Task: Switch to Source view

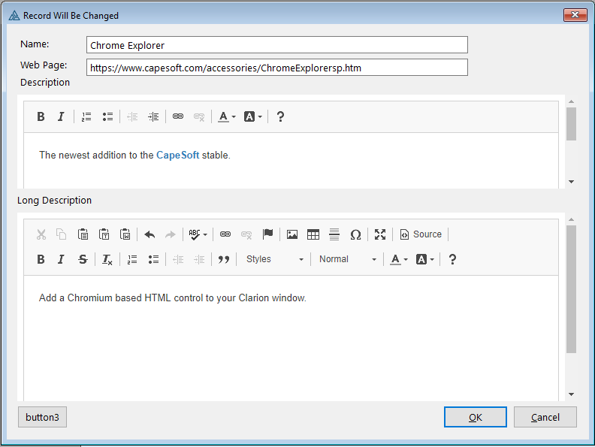Action: click(421, 234)
